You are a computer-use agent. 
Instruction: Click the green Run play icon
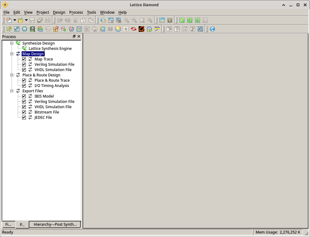point(182,20)
